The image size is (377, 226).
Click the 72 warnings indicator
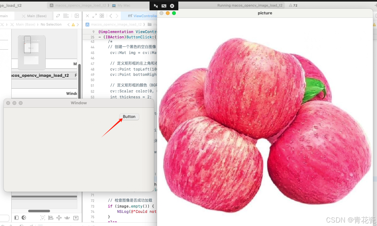(293, 5)
